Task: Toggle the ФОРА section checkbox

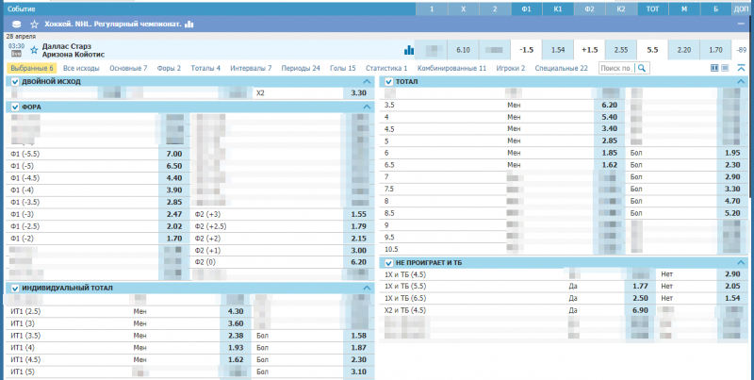Action: pyautogui.click(x=14, y=107)
